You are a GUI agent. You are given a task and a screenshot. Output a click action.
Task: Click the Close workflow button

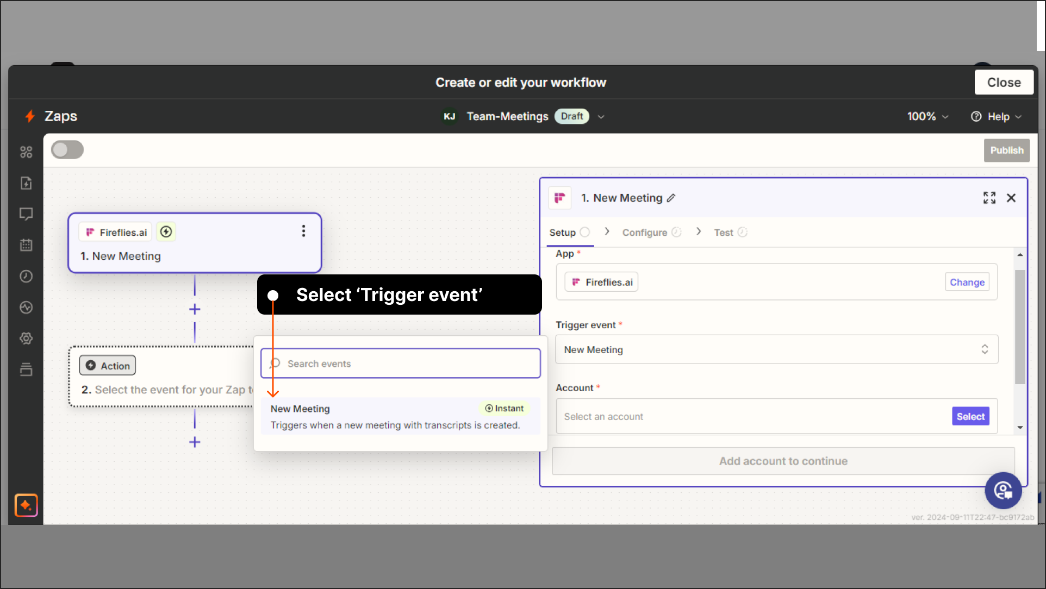[x=1004, y=82]
